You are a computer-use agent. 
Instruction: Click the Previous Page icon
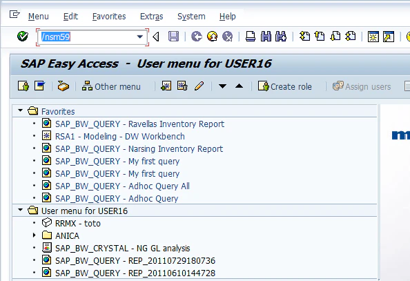(320, 37)
